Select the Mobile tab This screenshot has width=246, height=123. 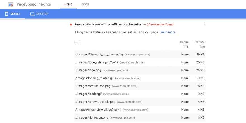[13, 14]
